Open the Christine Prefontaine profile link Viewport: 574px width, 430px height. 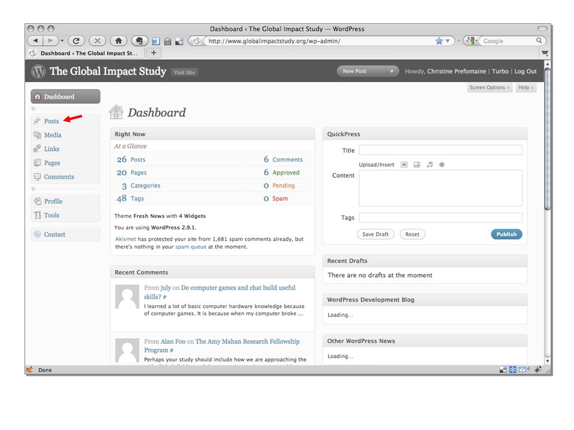click(456, 71)
